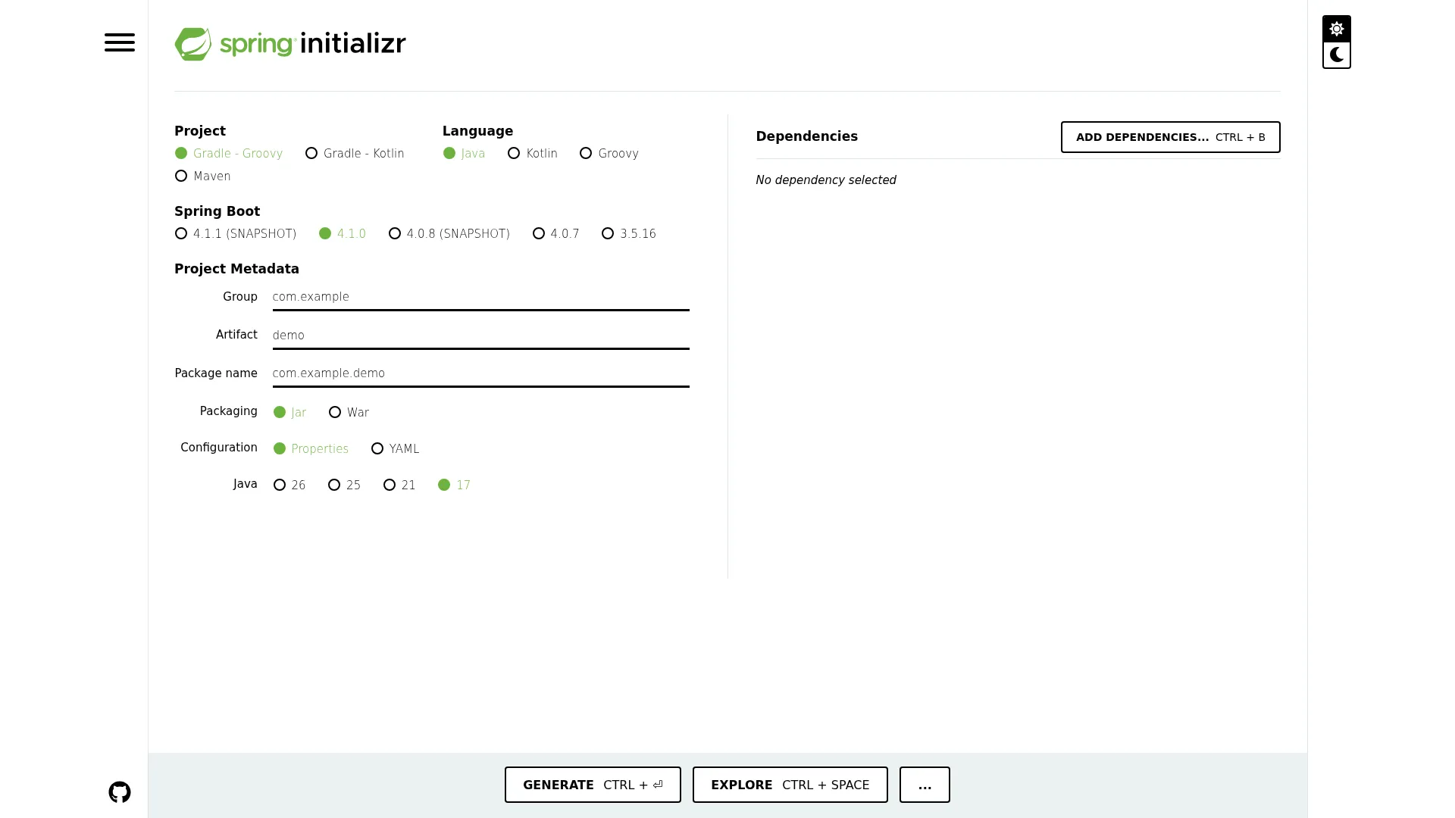Select Spring Boot 4.1.1 (SNAPSHOT)

pos(236,233)
